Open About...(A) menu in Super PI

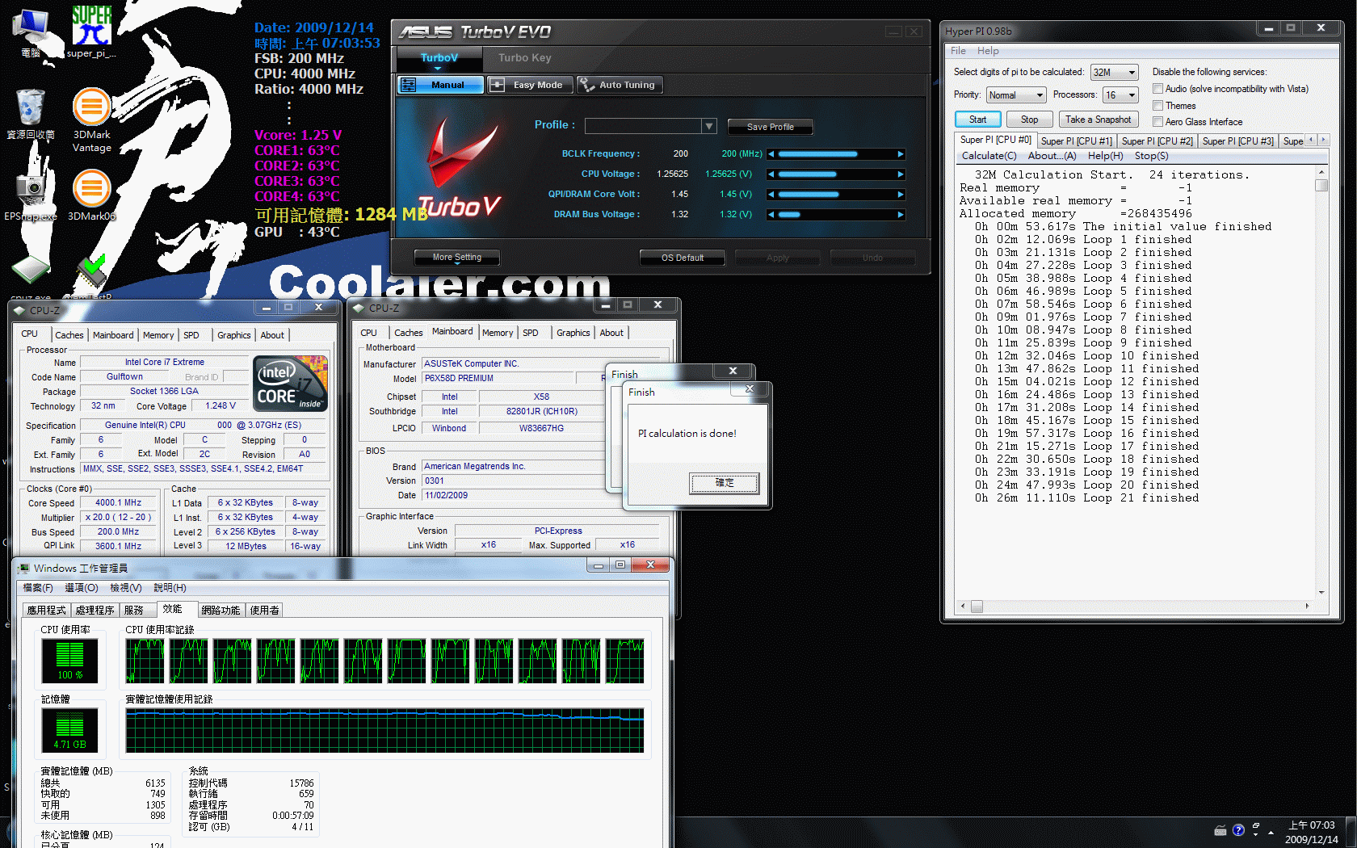point(1052,156)
